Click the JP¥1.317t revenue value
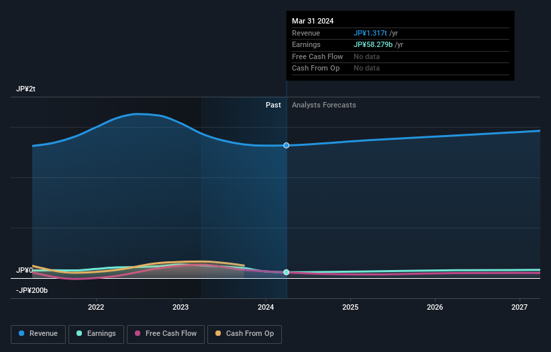Viewport: 551px width, 352px height. [x=370, y=33]
